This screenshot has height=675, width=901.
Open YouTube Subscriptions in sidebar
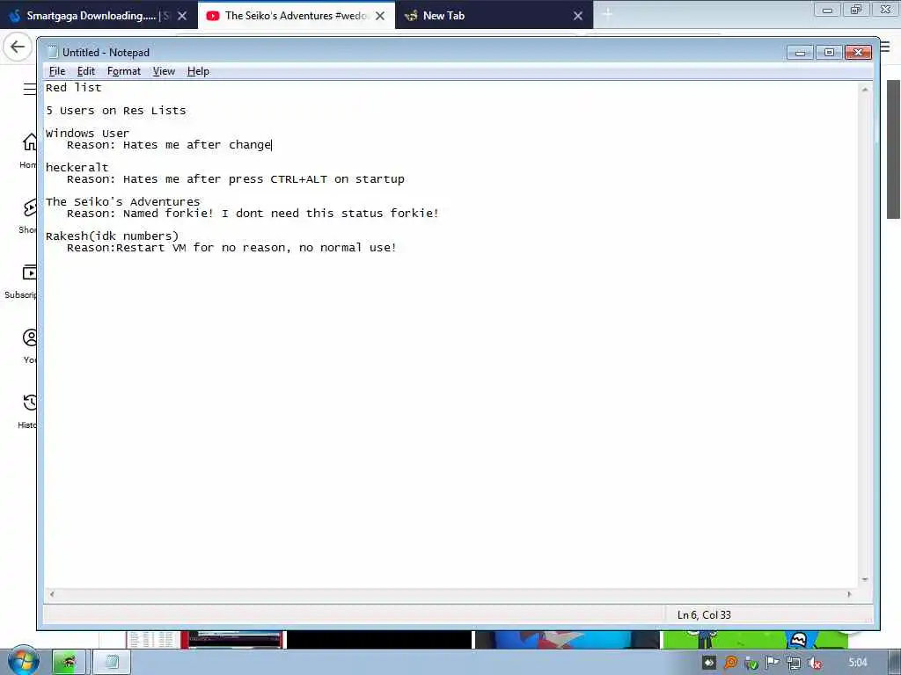23,281
